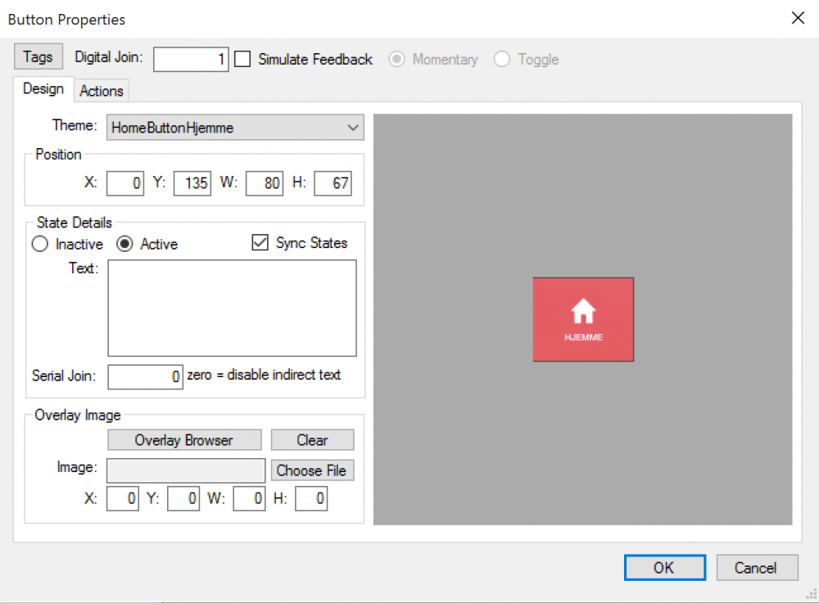Click the Choose File button
Screen dimensions: 819x603
312,470
